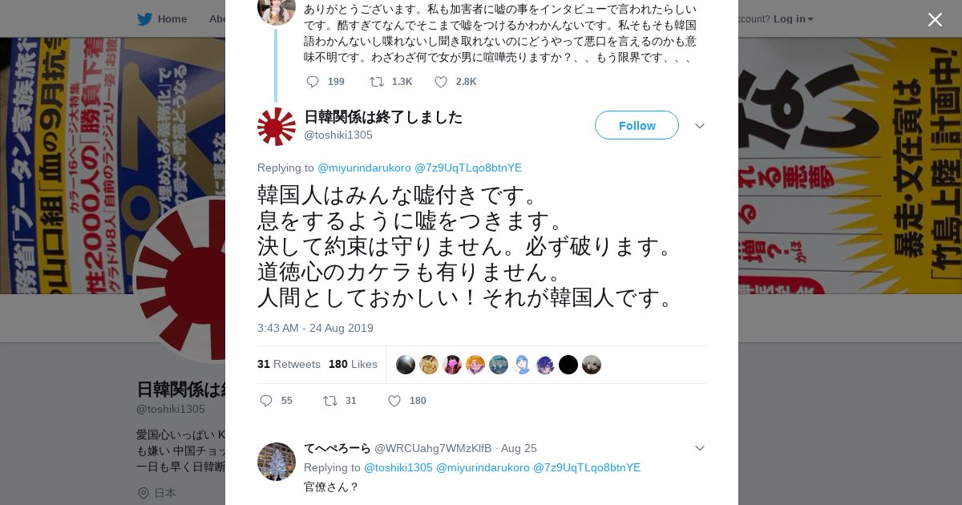Close the tweet overlay with X
The image size is (962, 505).
tap(935, 19)
